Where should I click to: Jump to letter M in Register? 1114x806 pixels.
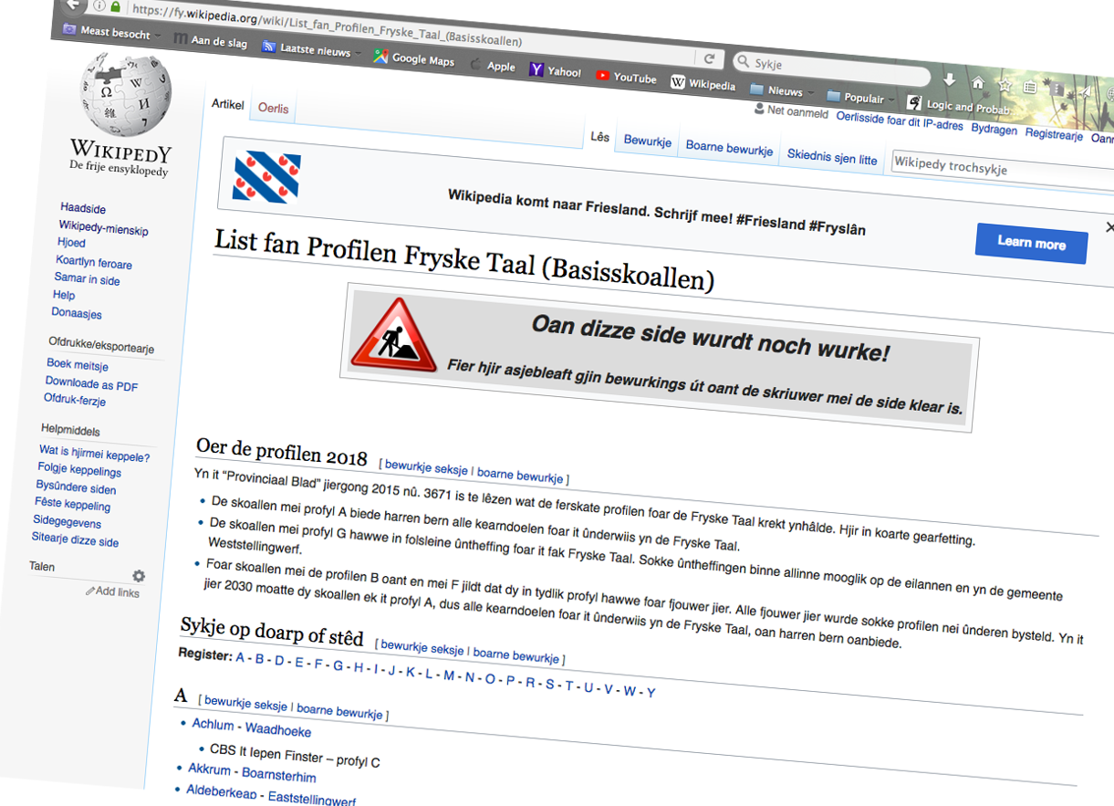coord(449,675)
